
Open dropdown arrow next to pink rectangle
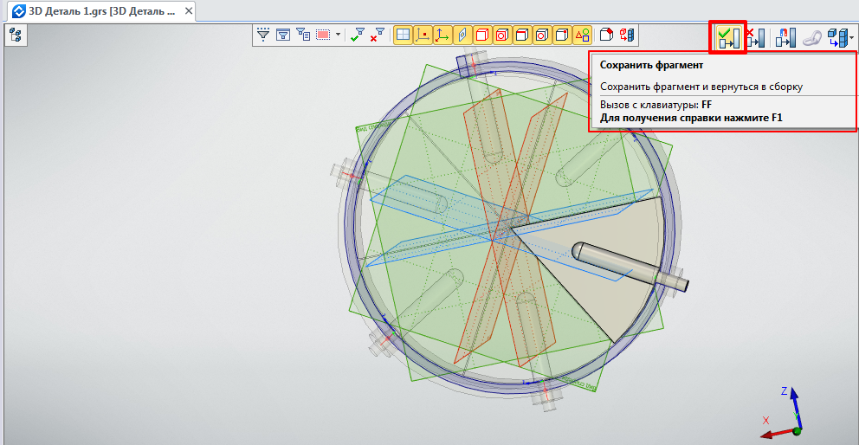pyautogui.click(x=338, y=35)
